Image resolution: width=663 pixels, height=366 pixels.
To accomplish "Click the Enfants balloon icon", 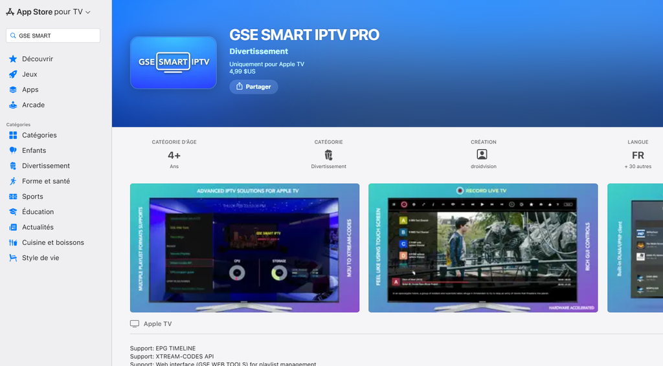I will click(x=13, y=150).
